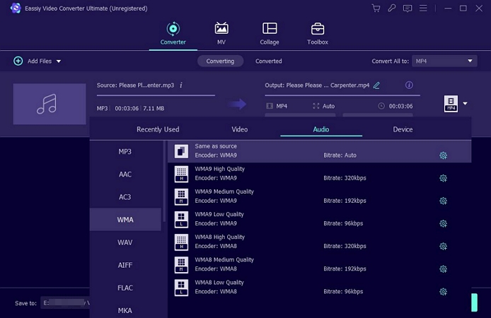Screen dimensions: 491x318
Task: Select MKA in the format list
Action: pyautogui.click(x=125, y=310)
